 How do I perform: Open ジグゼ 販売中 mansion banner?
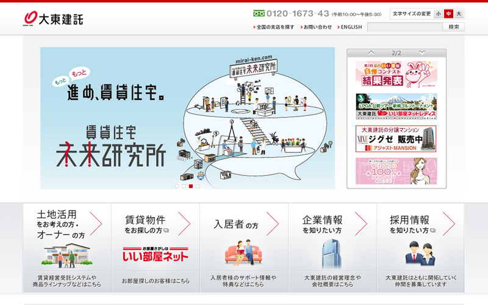click(396, 139)
